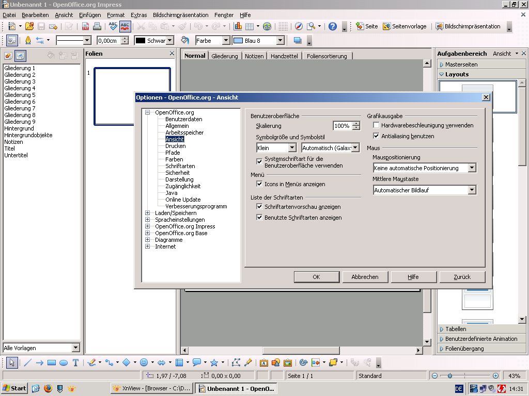Click the Zoom magnifier icon in the toolbar
This screenshot has width=529, height=396.
pos(310,26)
